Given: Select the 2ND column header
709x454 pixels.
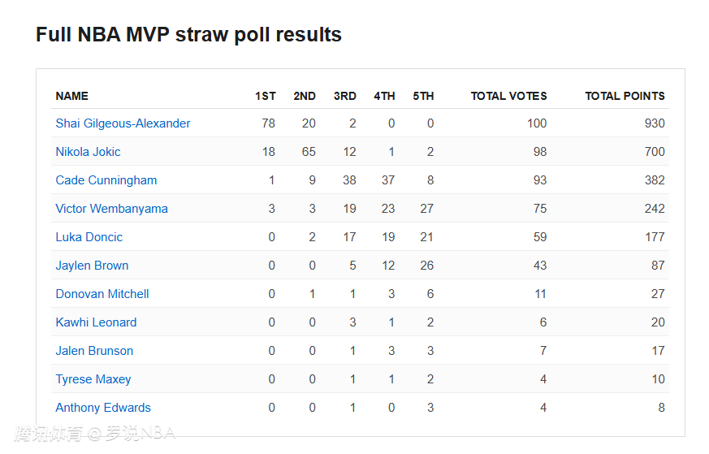Looking at the screenshot, I should 305,96.
